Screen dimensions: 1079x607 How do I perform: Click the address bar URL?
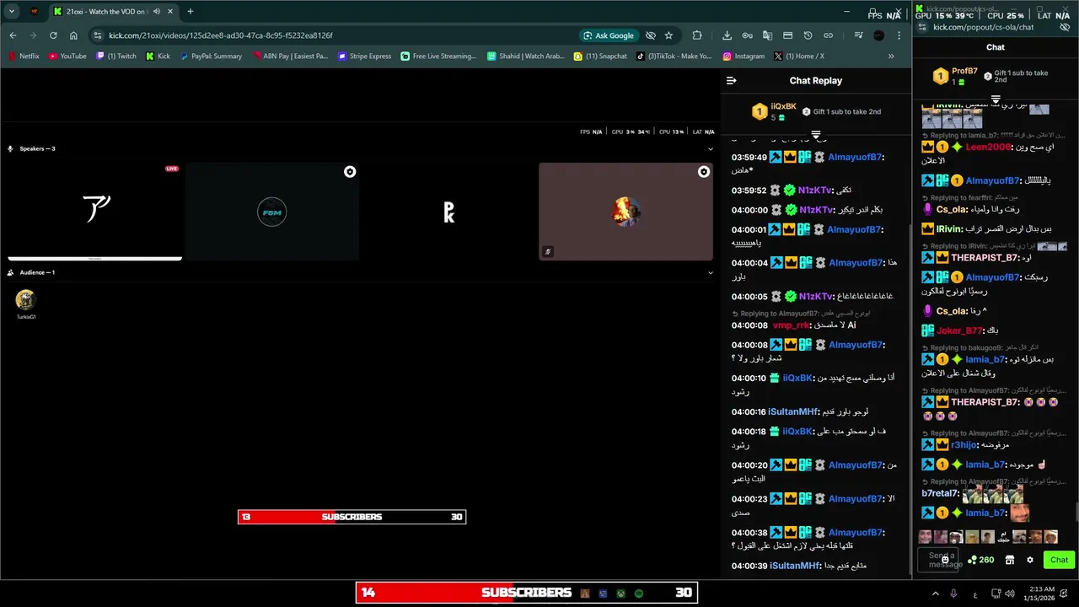coord(221,35)
